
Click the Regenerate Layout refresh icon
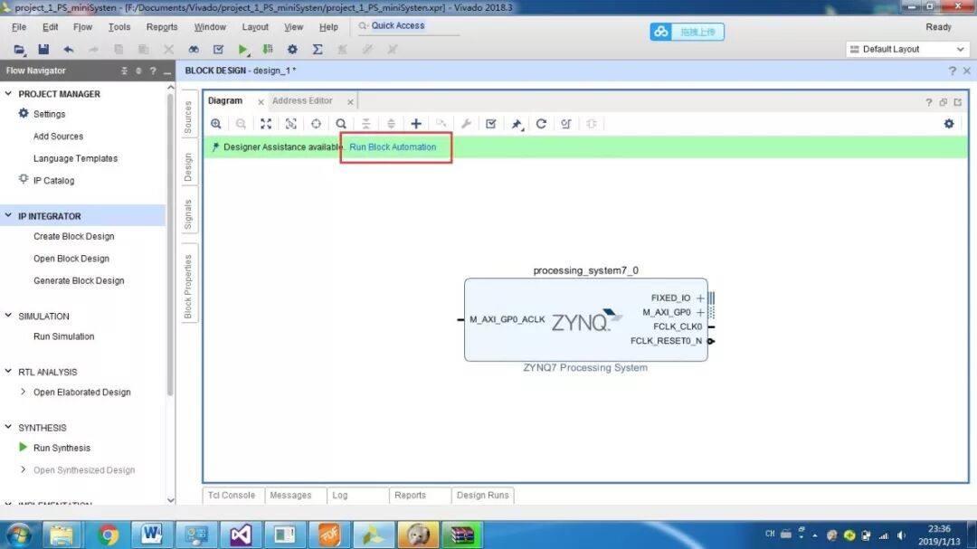[541, 123]
